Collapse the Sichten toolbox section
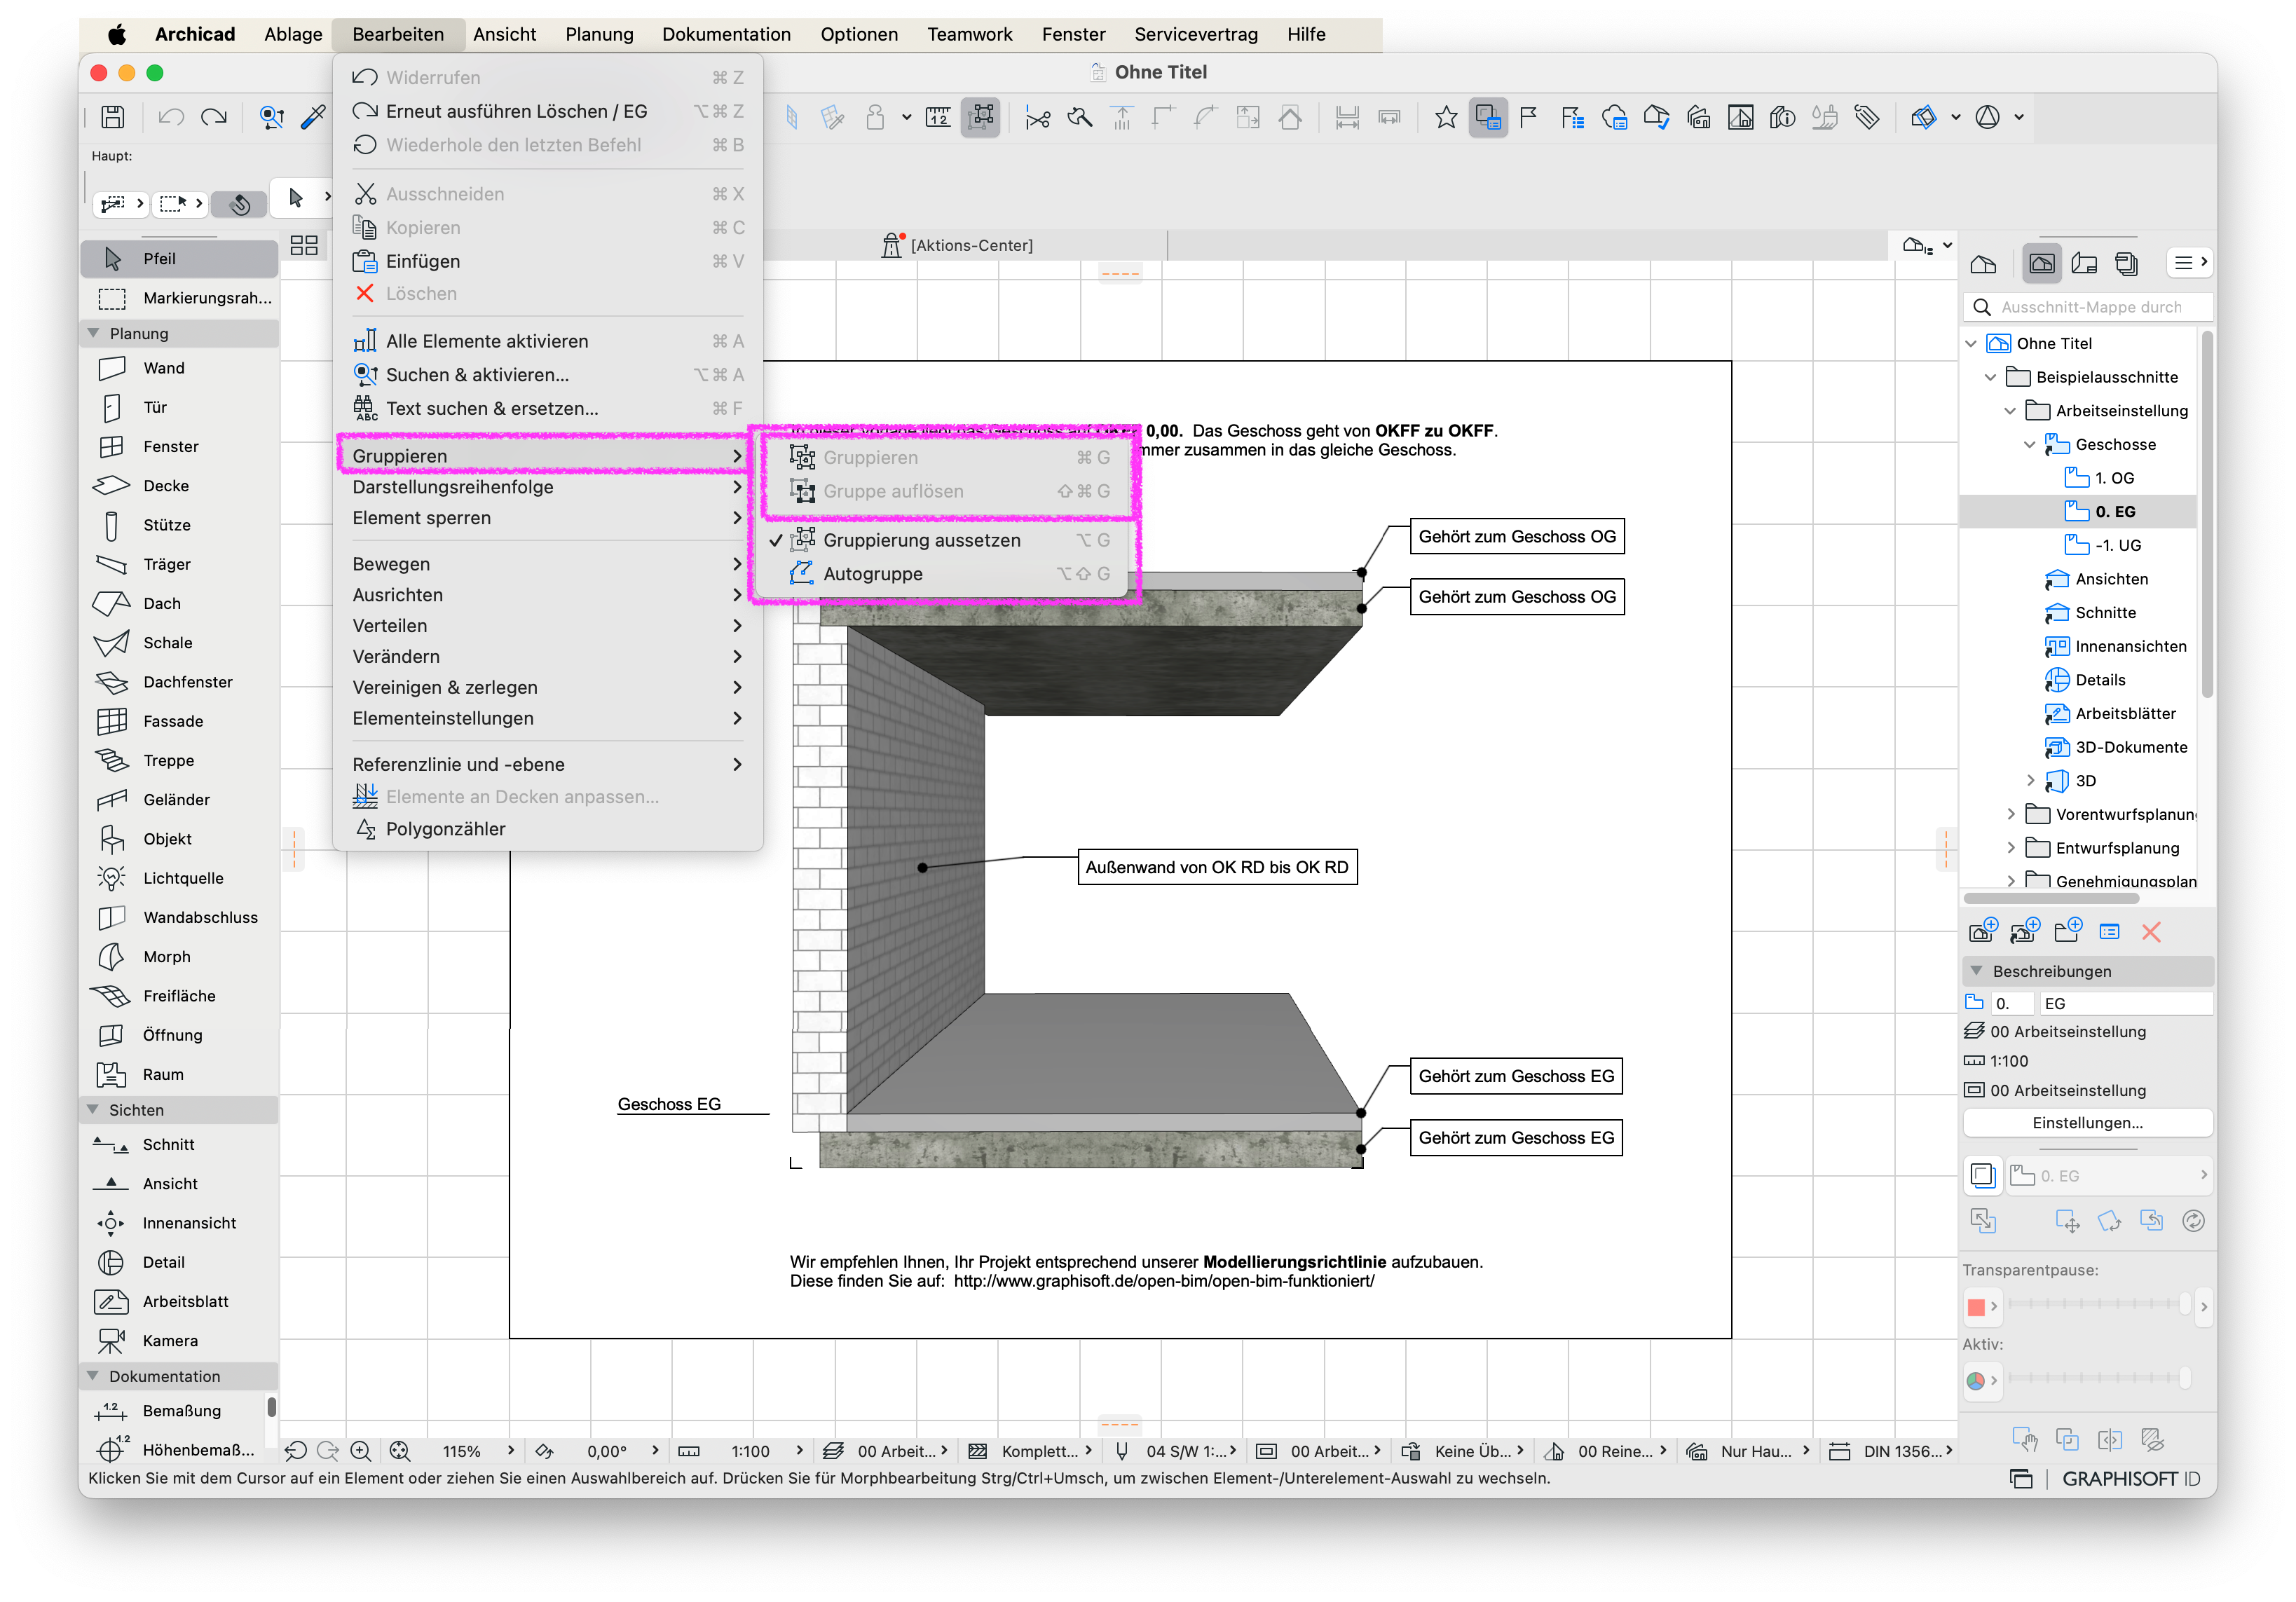The height and width of the screenshot is (1602, 2296). [93, 1109]
